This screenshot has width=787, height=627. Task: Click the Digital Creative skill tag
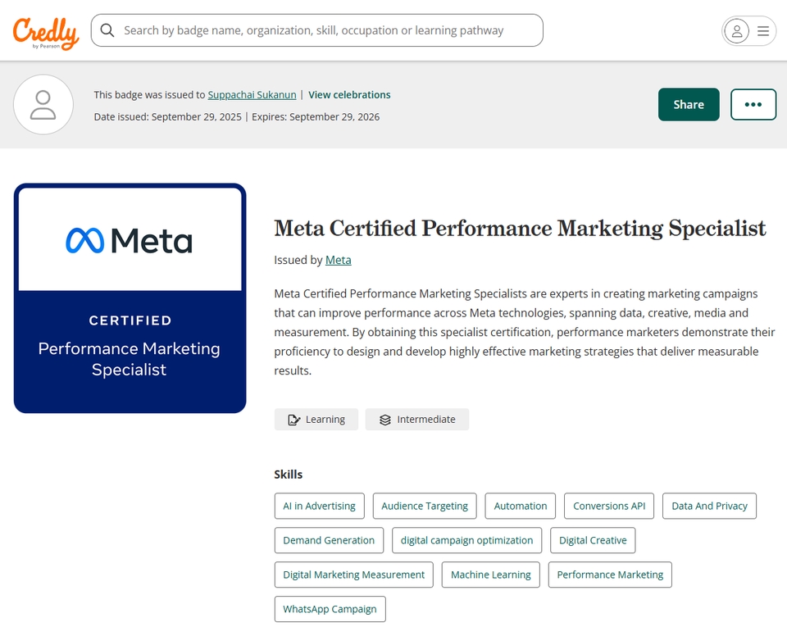tap(593, 540)
